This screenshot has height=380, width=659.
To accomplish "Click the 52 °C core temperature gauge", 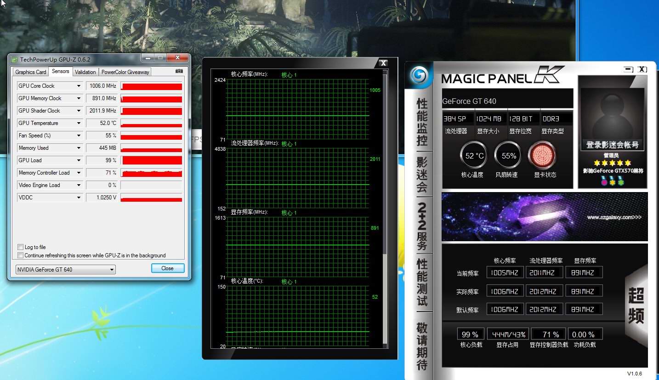I will coord(474,156).
